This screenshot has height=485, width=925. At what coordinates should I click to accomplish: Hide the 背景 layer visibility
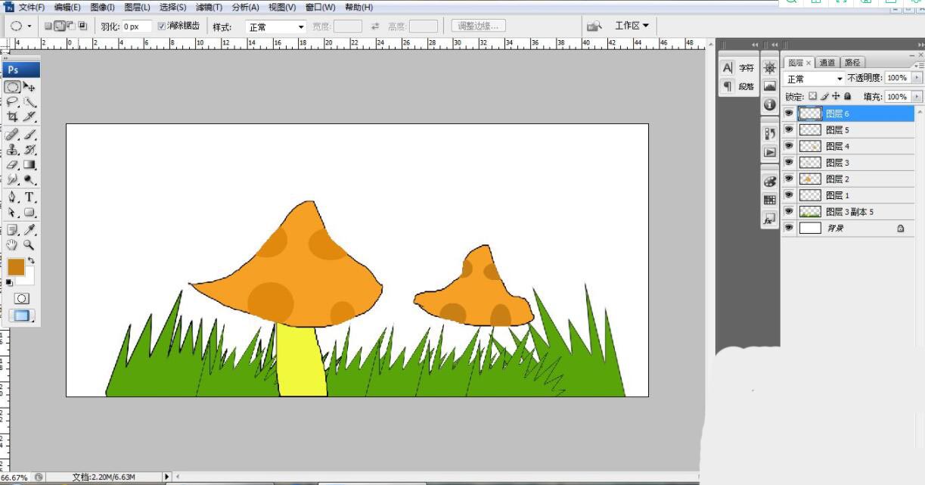point(789,228)
